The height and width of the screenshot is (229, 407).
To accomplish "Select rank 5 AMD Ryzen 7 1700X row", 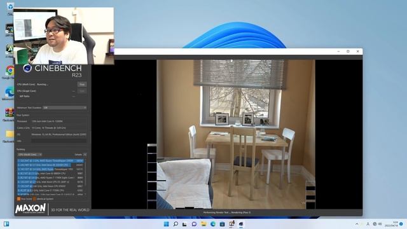I will 50,177.
